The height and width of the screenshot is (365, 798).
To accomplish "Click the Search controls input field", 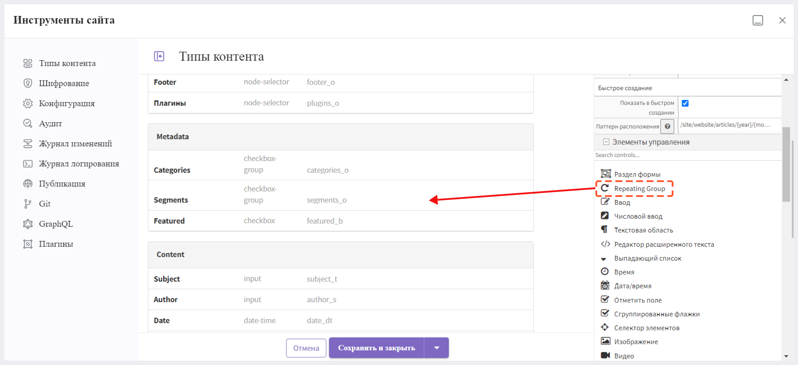I will coord(688,155).
